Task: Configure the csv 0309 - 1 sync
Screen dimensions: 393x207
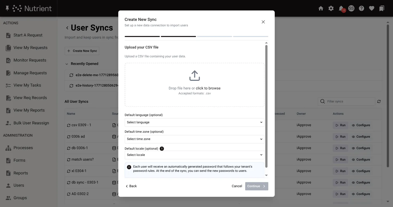Action: tap(361, 125)
